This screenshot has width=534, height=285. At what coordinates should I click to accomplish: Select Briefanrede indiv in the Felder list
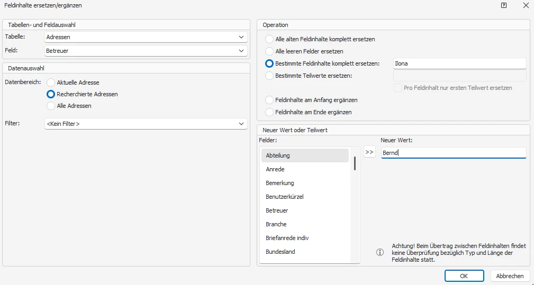pos(305,238)
